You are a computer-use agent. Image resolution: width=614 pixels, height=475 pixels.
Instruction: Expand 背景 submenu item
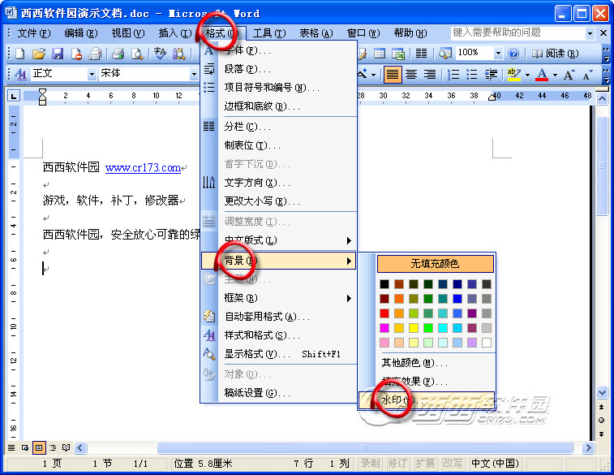pyautogui.click(x=278, y=261)
